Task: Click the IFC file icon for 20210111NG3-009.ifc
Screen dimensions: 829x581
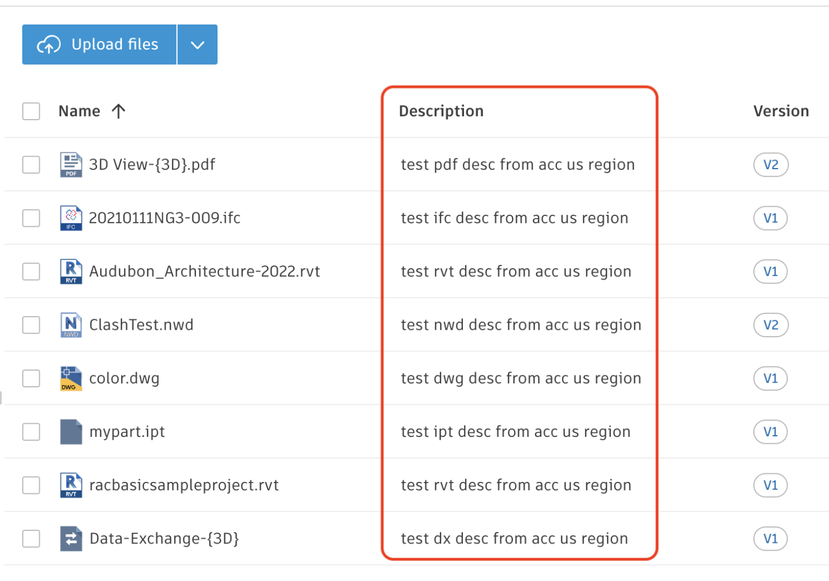Action: pyautogui.click(x=71, y=218)
